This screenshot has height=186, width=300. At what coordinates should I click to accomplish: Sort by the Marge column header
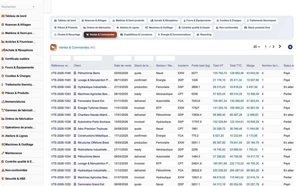pos(250,66)
